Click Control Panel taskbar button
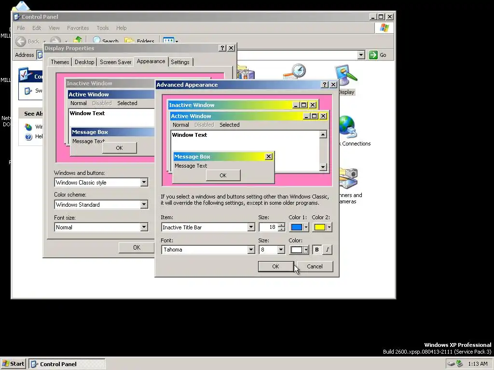This screenshot has height=370, width=494. pyautogui.click(x=67, y=364)
